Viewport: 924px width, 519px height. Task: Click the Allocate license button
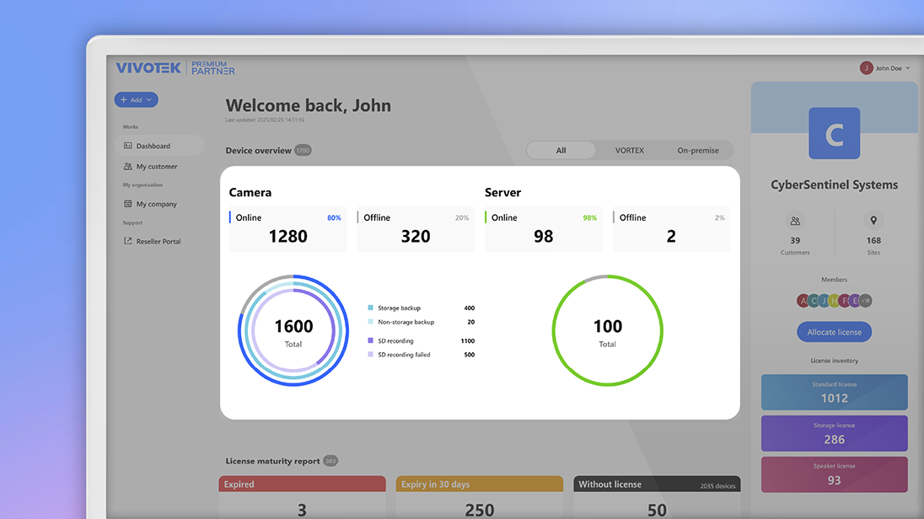pos(834,332)
